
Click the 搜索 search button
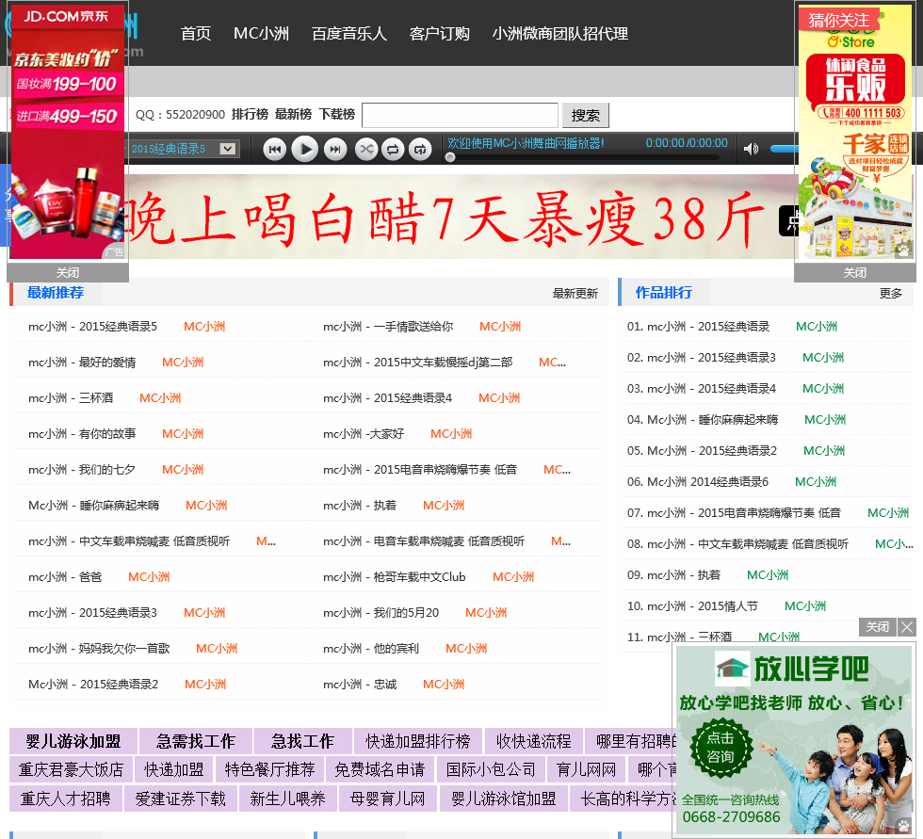point(585,115)
